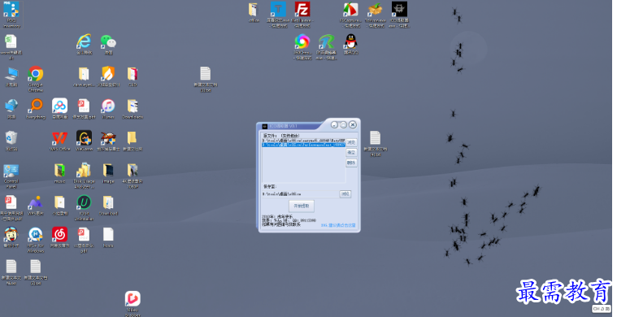This screenshot has width=617, height=317.
Task: Click the save path input field
Action: coord(300,194)
